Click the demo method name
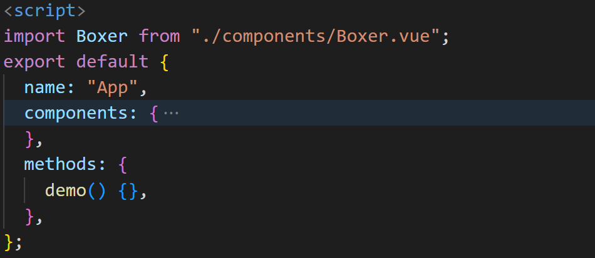 point(66,191)
